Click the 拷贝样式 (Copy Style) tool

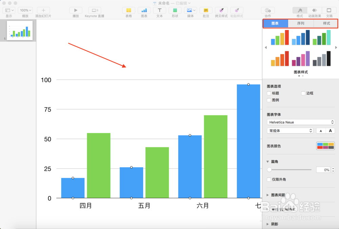click(221, 10)
